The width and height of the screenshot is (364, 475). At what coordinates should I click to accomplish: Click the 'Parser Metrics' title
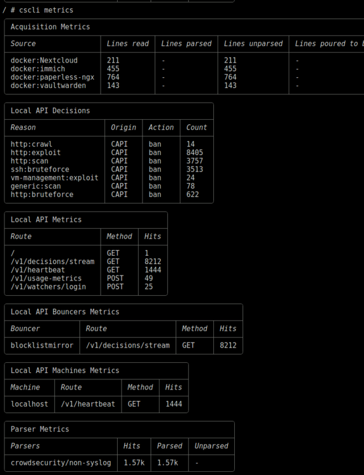click(x=40, y=429)
